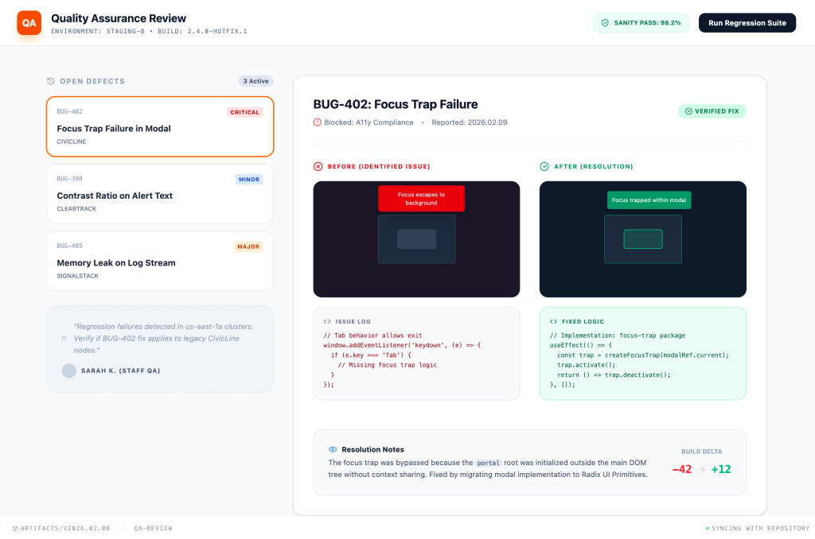Click the red X icon beside Before heading
The width and height of the screenshot is (815, 539).
(x=318, y=167)
